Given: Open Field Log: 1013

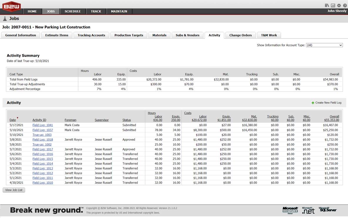Looking at the screenshot, I should tap(43, 168).
